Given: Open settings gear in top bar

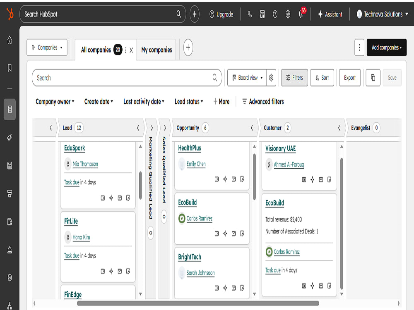Looking at the screenshot, I should 288,14.
